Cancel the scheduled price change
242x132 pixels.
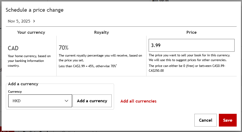coord(205,120)
